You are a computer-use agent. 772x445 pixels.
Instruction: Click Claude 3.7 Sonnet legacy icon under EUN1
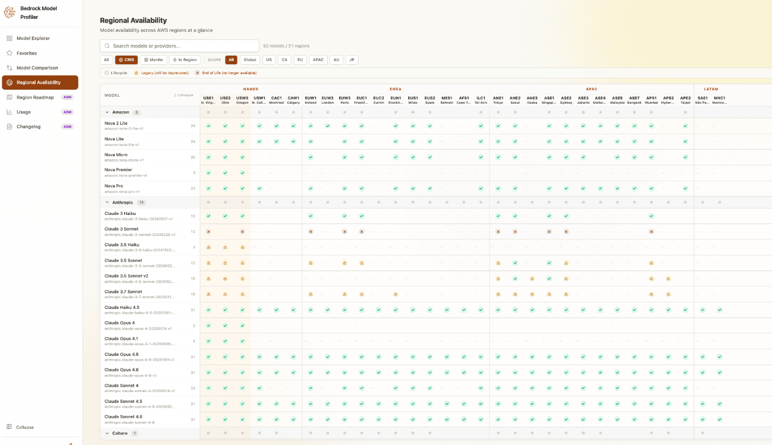[x=396, y=294]
